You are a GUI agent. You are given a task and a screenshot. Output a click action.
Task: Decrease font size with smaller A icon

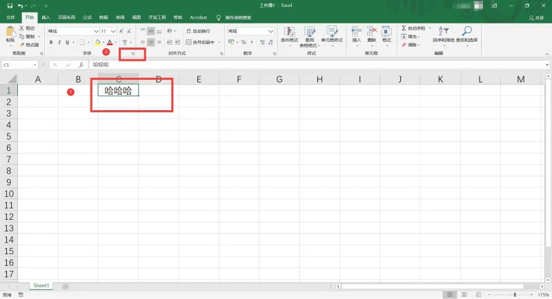(x=129, y=31)
